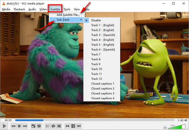Select Track 6 - [Spanish]
189x130 pixels.
pyautogui.click(x=102, y=49)
